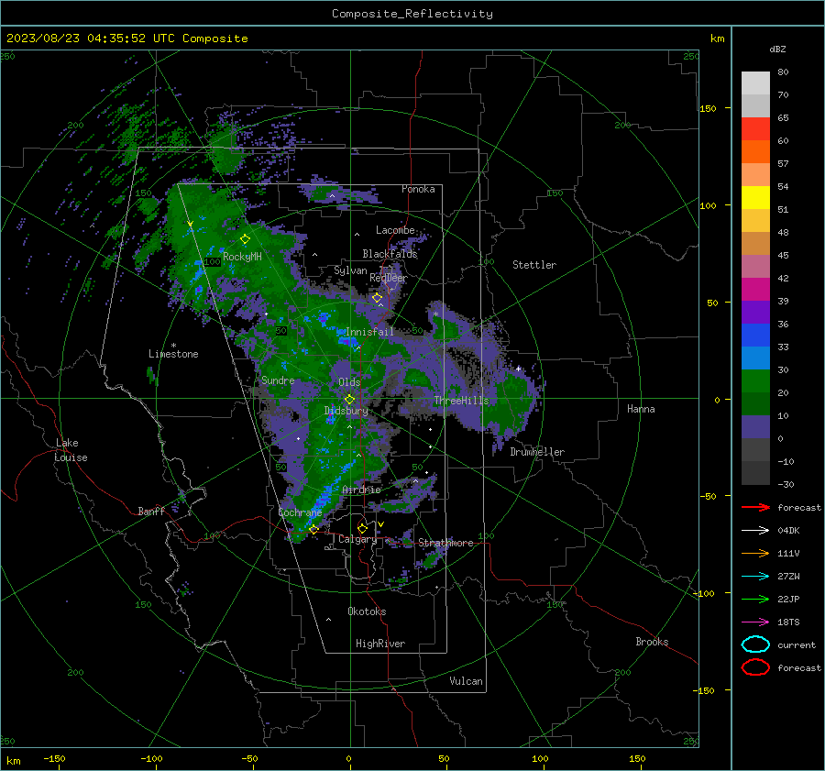Click the Lacombe label on map

pyautogui.click(x=395, y=230)
